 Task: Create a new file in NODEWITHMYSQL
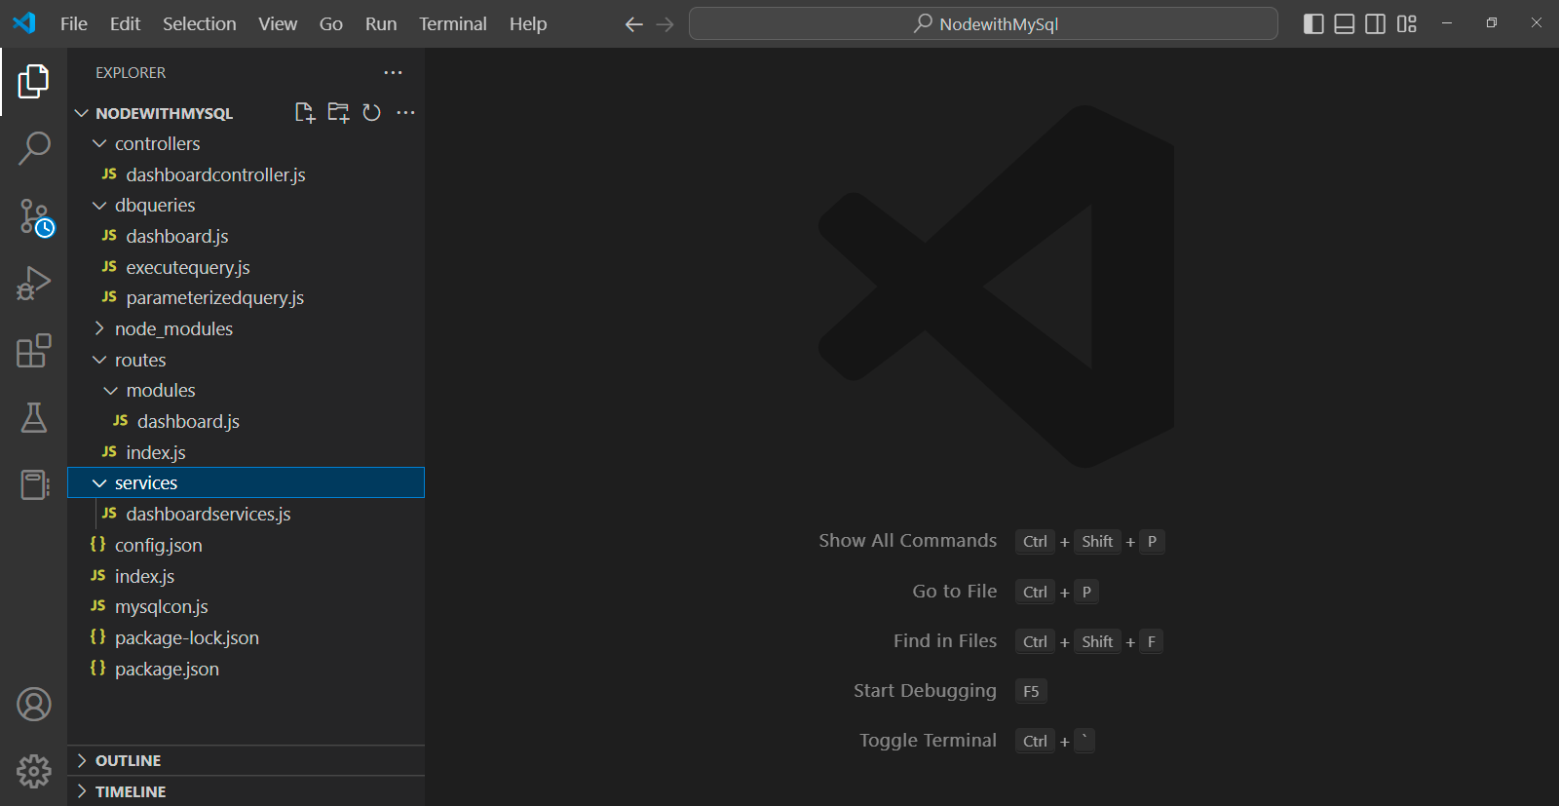[x=305, y=113]
